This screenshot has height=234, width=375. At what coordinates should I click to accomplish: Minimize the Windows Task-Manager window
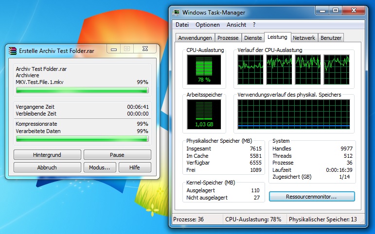click(x=322, y=11)
